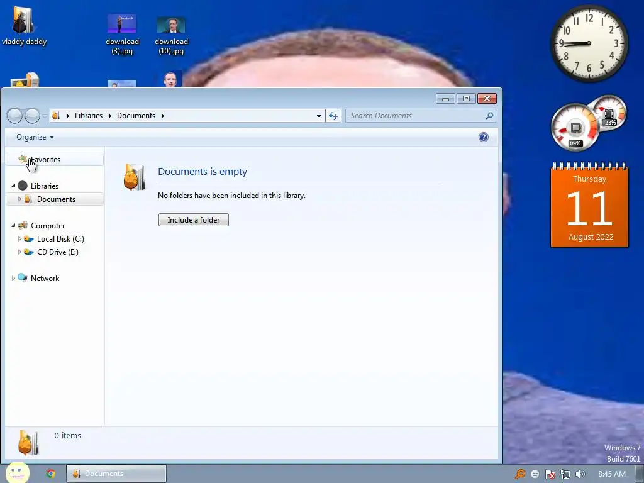
Task: Select Libraries in the navigation pane
Action: pos(45,186)
